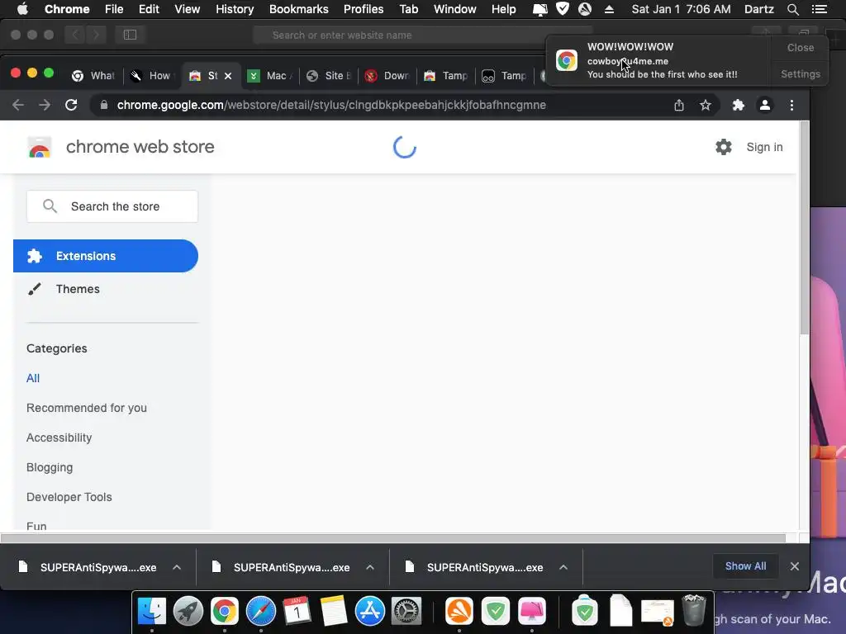Screen dimensions: 846x634
Task: Open the Extensions puzzle menu in toolbar
Action: point(738,105)
